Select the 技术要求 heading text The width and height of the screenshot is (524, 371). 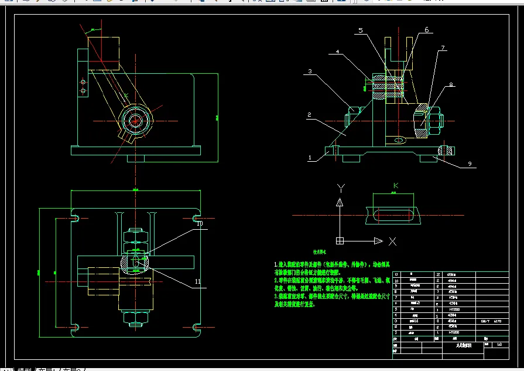tap(320, 252)
